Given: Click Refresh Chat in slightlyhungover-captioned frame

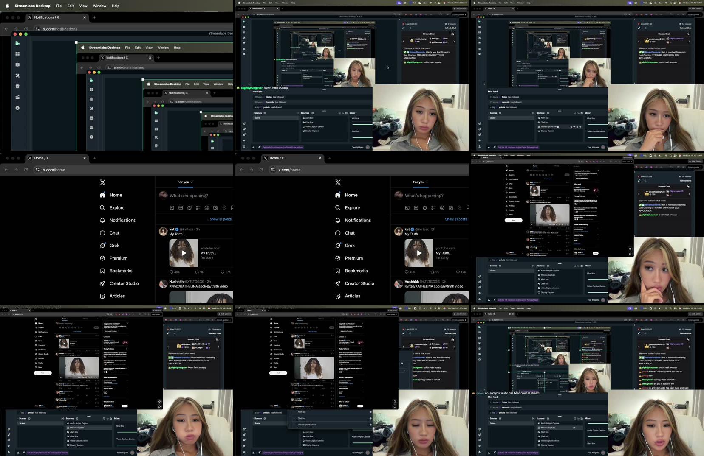Looking at the screenshot, I should (450, 28).
